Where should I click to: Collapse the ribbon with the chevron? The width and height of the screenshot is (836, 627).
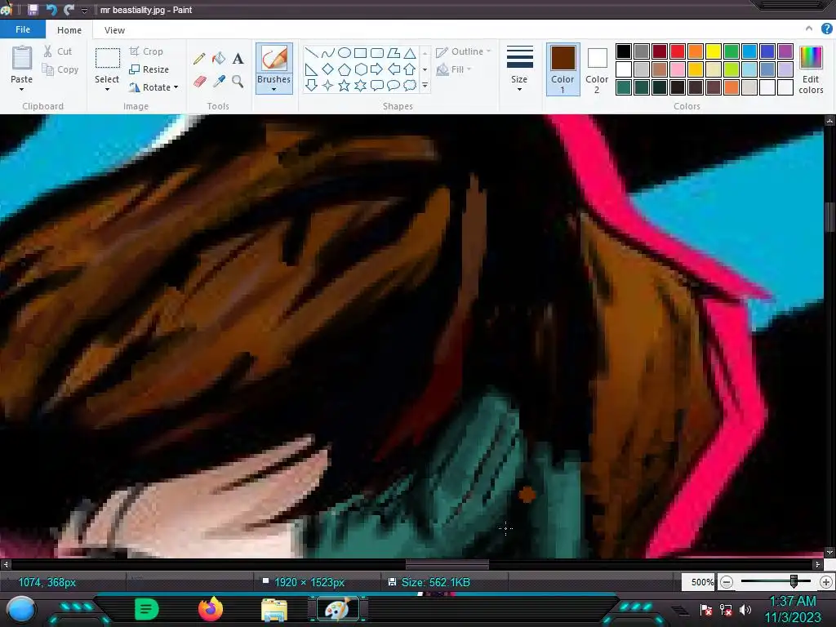point(809,29)
